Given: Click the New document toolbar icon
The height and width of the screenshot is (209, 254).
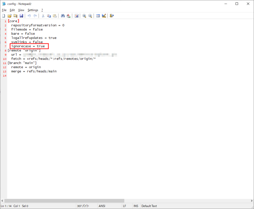Looking at the screenshot, I should [3, 16].
